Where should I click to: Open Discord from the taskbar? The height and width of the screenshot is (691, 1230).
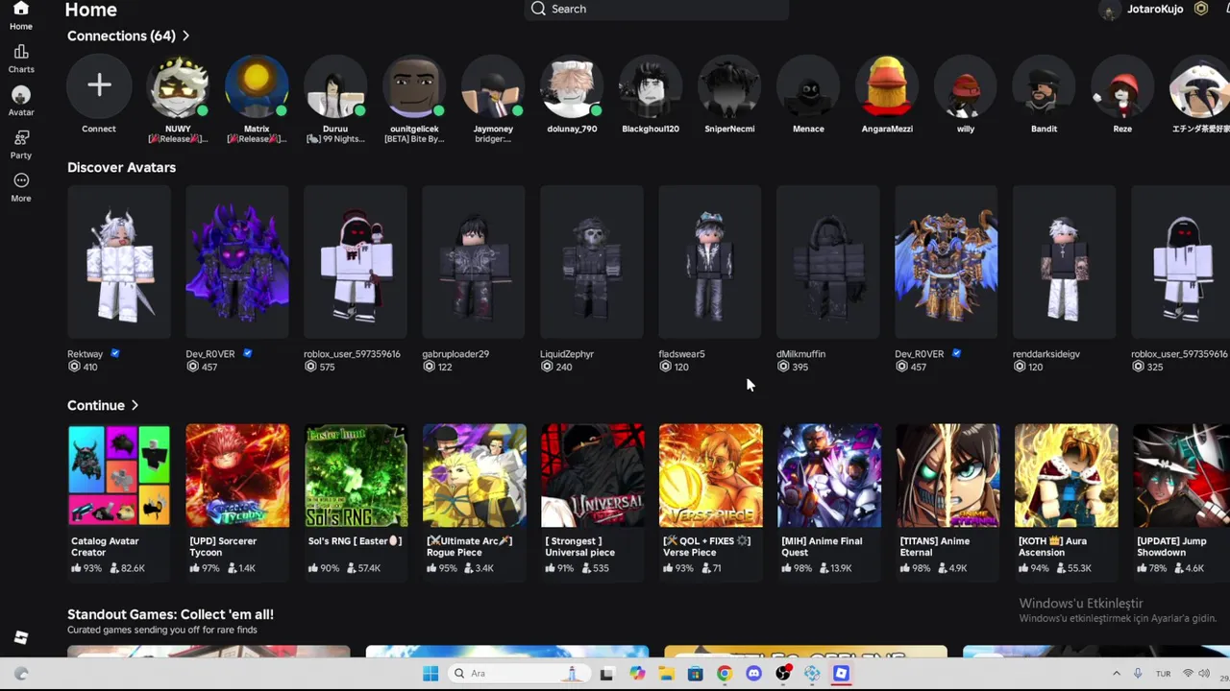pos(753,674)
